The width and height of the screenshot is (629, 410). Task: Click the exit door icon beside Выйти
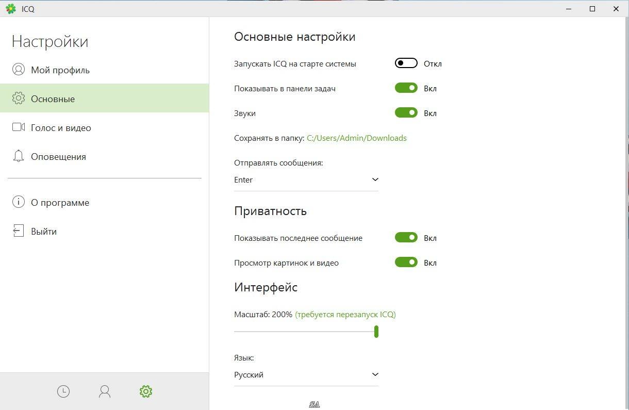tap(19, 231)
